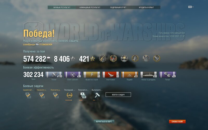Select the x3 incapacitation ribbon
This screenshot has height=130, width=208.
coord(92,75)
